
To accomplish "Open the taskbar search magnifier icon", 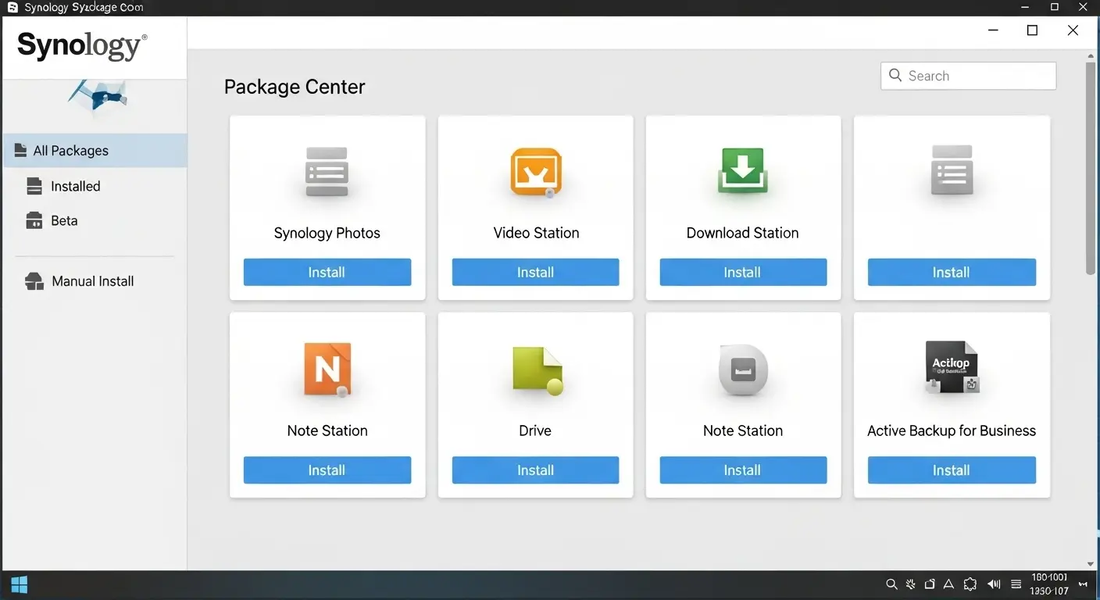I will [x=891, y=584].
